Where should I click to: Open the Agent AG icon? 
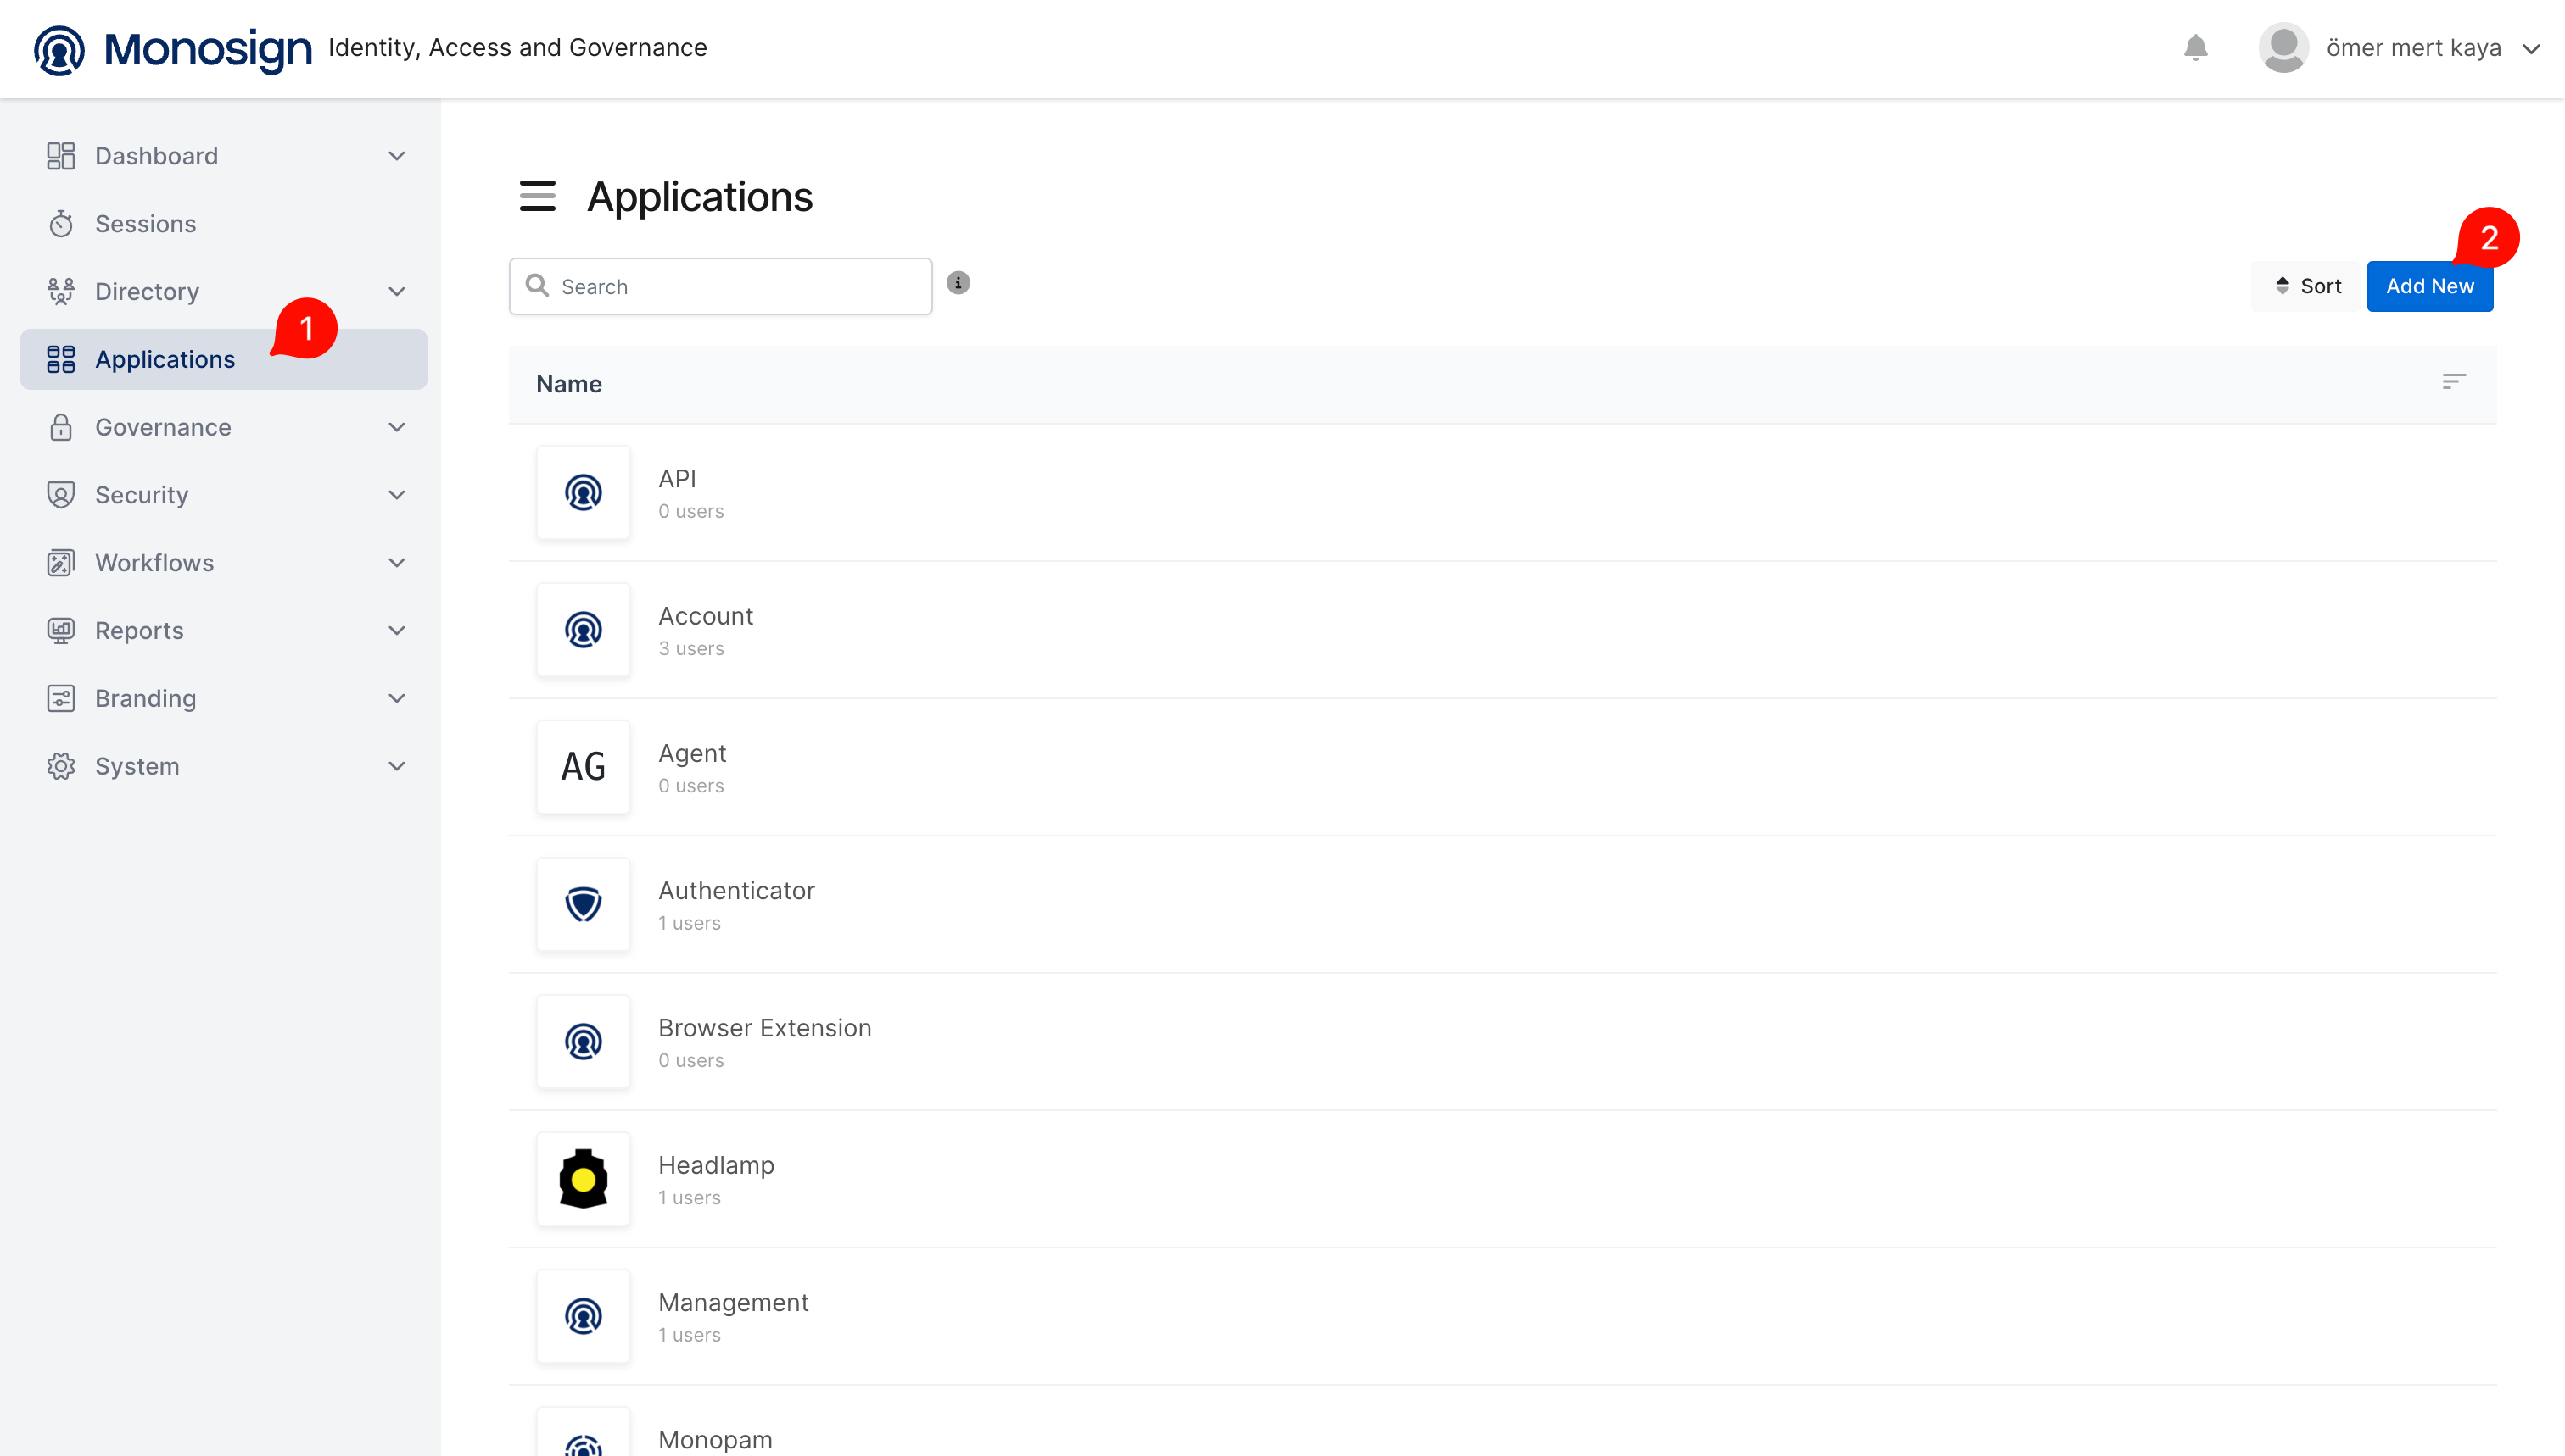[x=584, y=767]
